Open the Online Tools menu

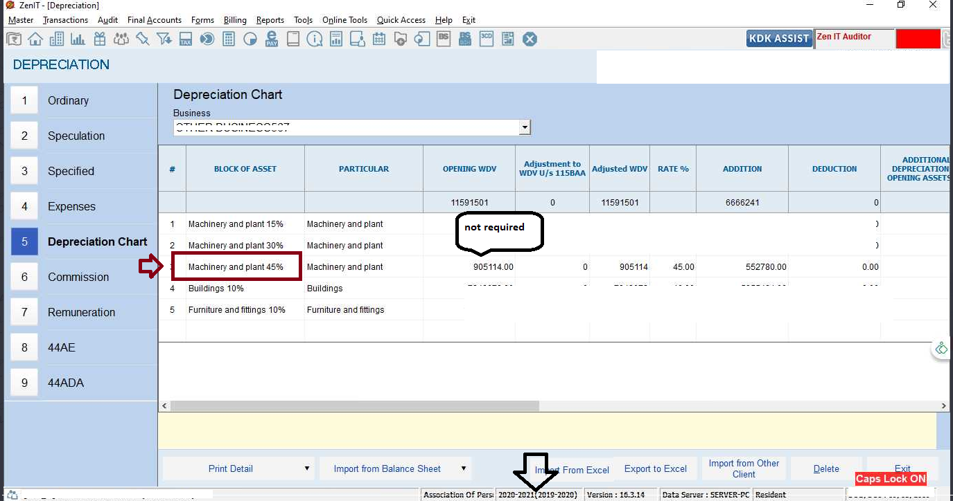coord(345,20)
